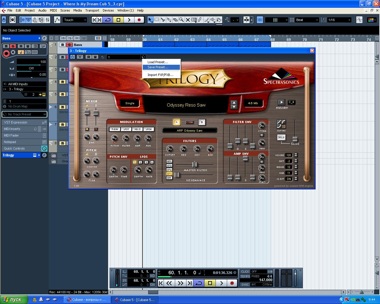
Task: Click the Edit Channel Settings 'e' for Bass
Action: [44, 38]
